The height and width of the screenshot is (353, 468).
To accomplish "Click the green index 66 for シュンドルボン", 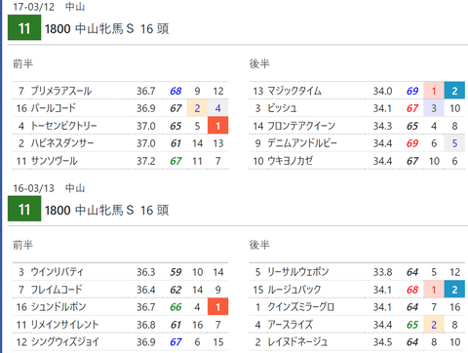I will [x=175, y=307].
